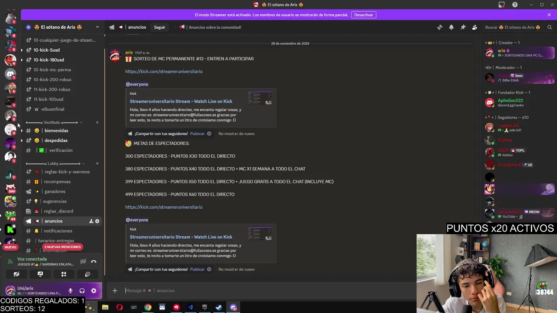
Task: Start an activity from the voice panel
Action: point(64,274)
